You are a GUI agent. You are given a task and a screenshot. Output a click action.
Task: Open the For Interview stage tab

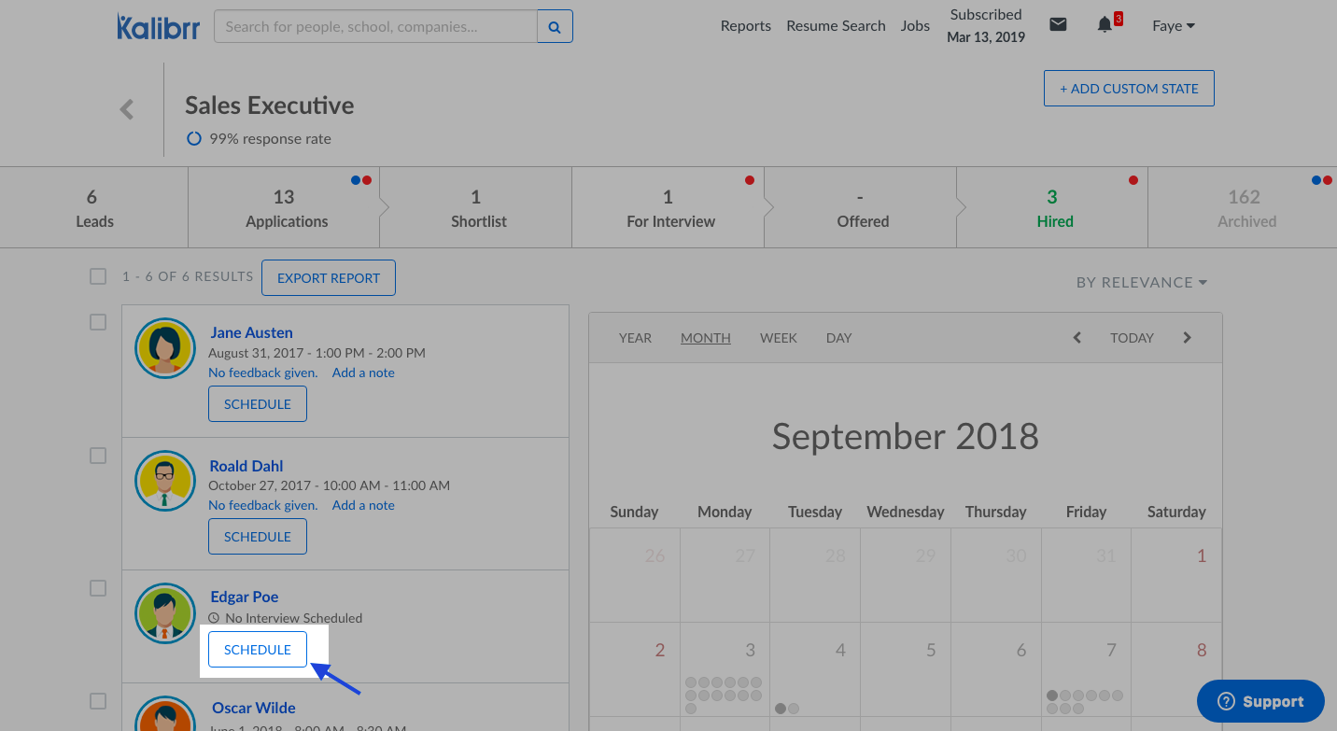(669, 208)
